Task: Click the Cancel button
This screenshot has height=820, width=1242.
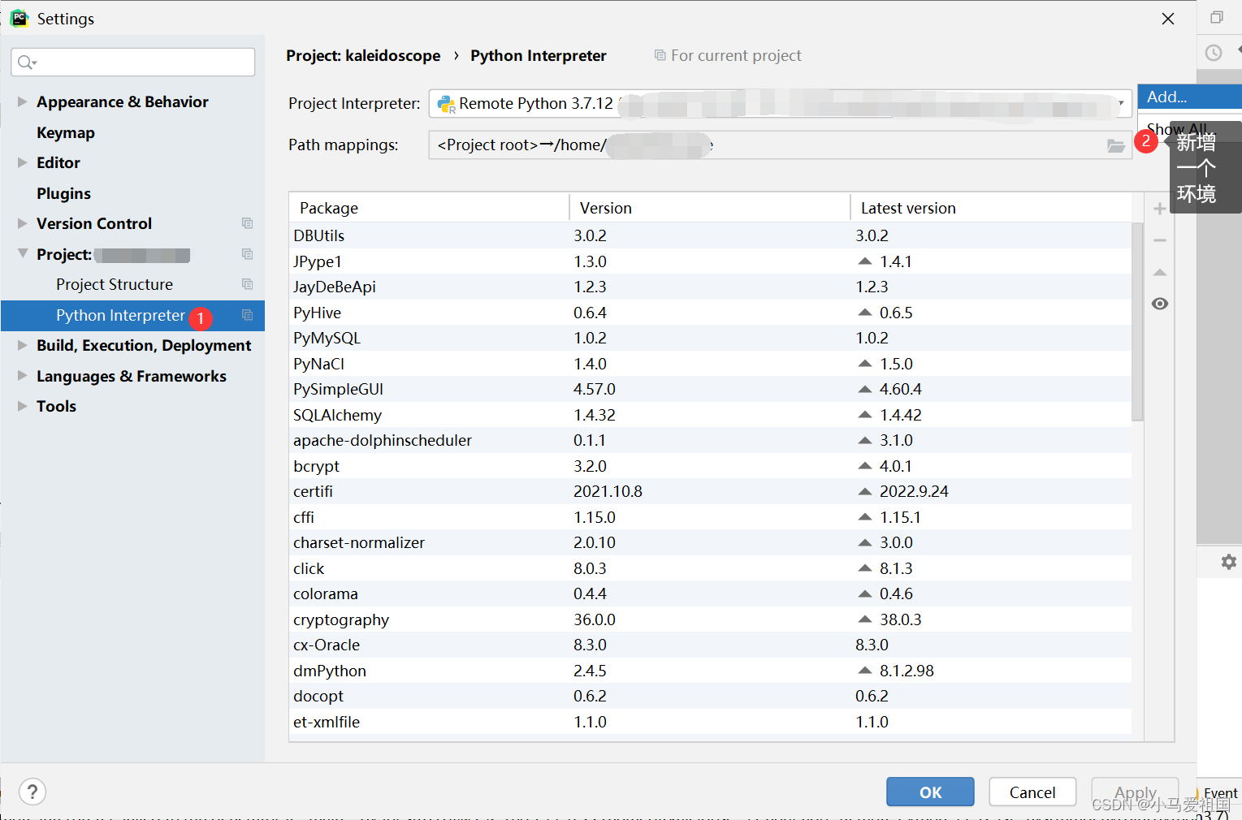Action: [1032, 792]
